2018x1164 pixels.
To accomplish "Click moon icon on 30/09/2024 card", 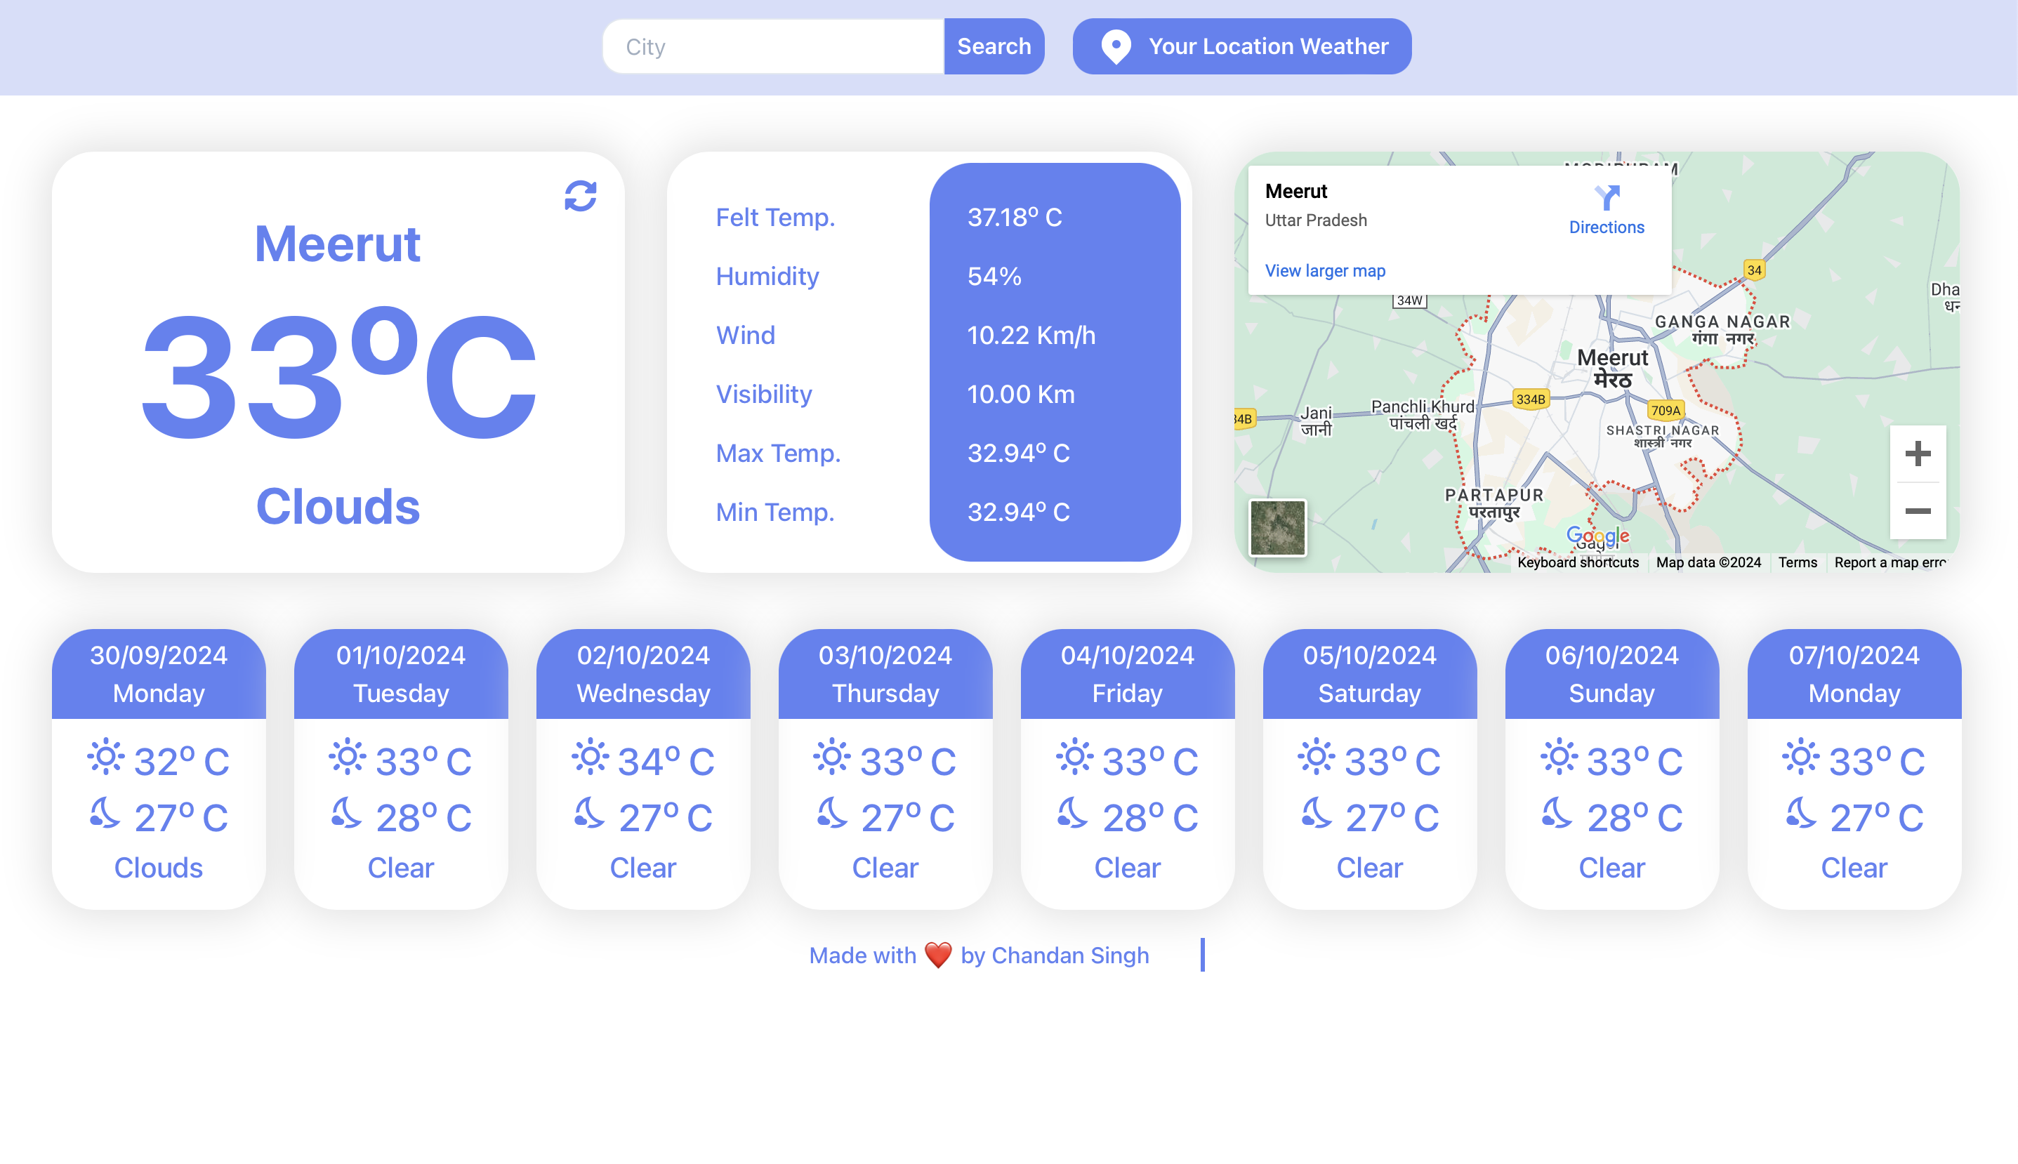I will coord(104,813).
